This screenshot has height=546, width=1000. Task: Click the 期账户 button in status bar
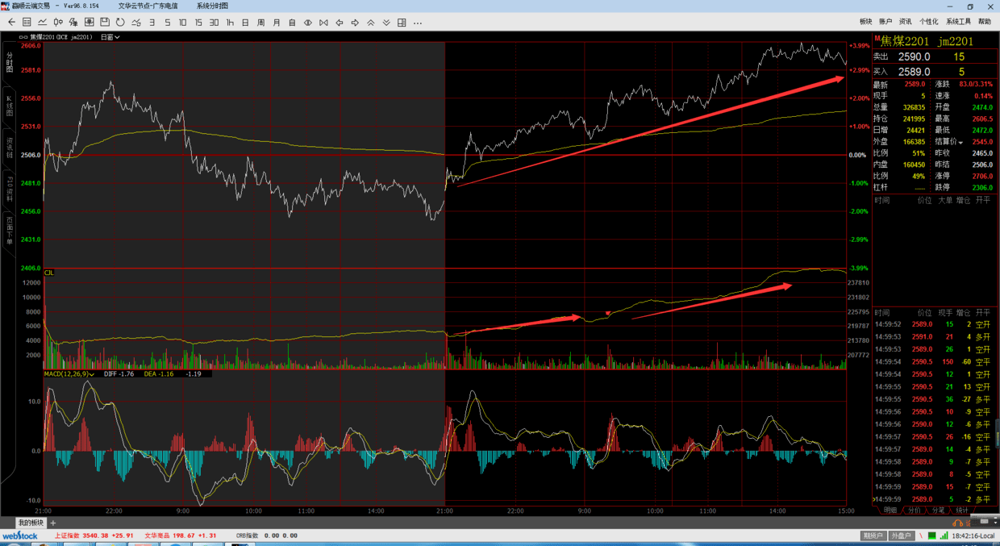click(x=873, y=536)
